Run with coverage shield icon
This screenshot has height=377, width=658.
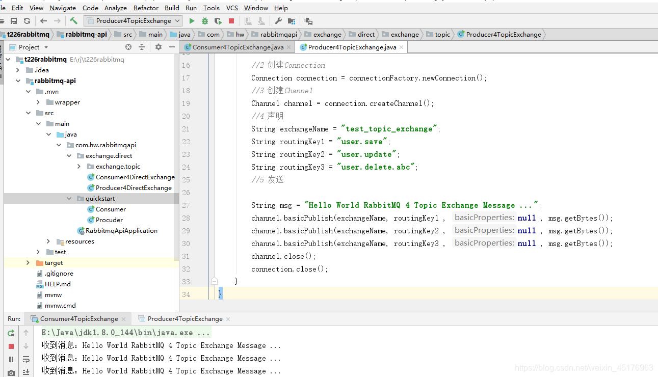218,21
